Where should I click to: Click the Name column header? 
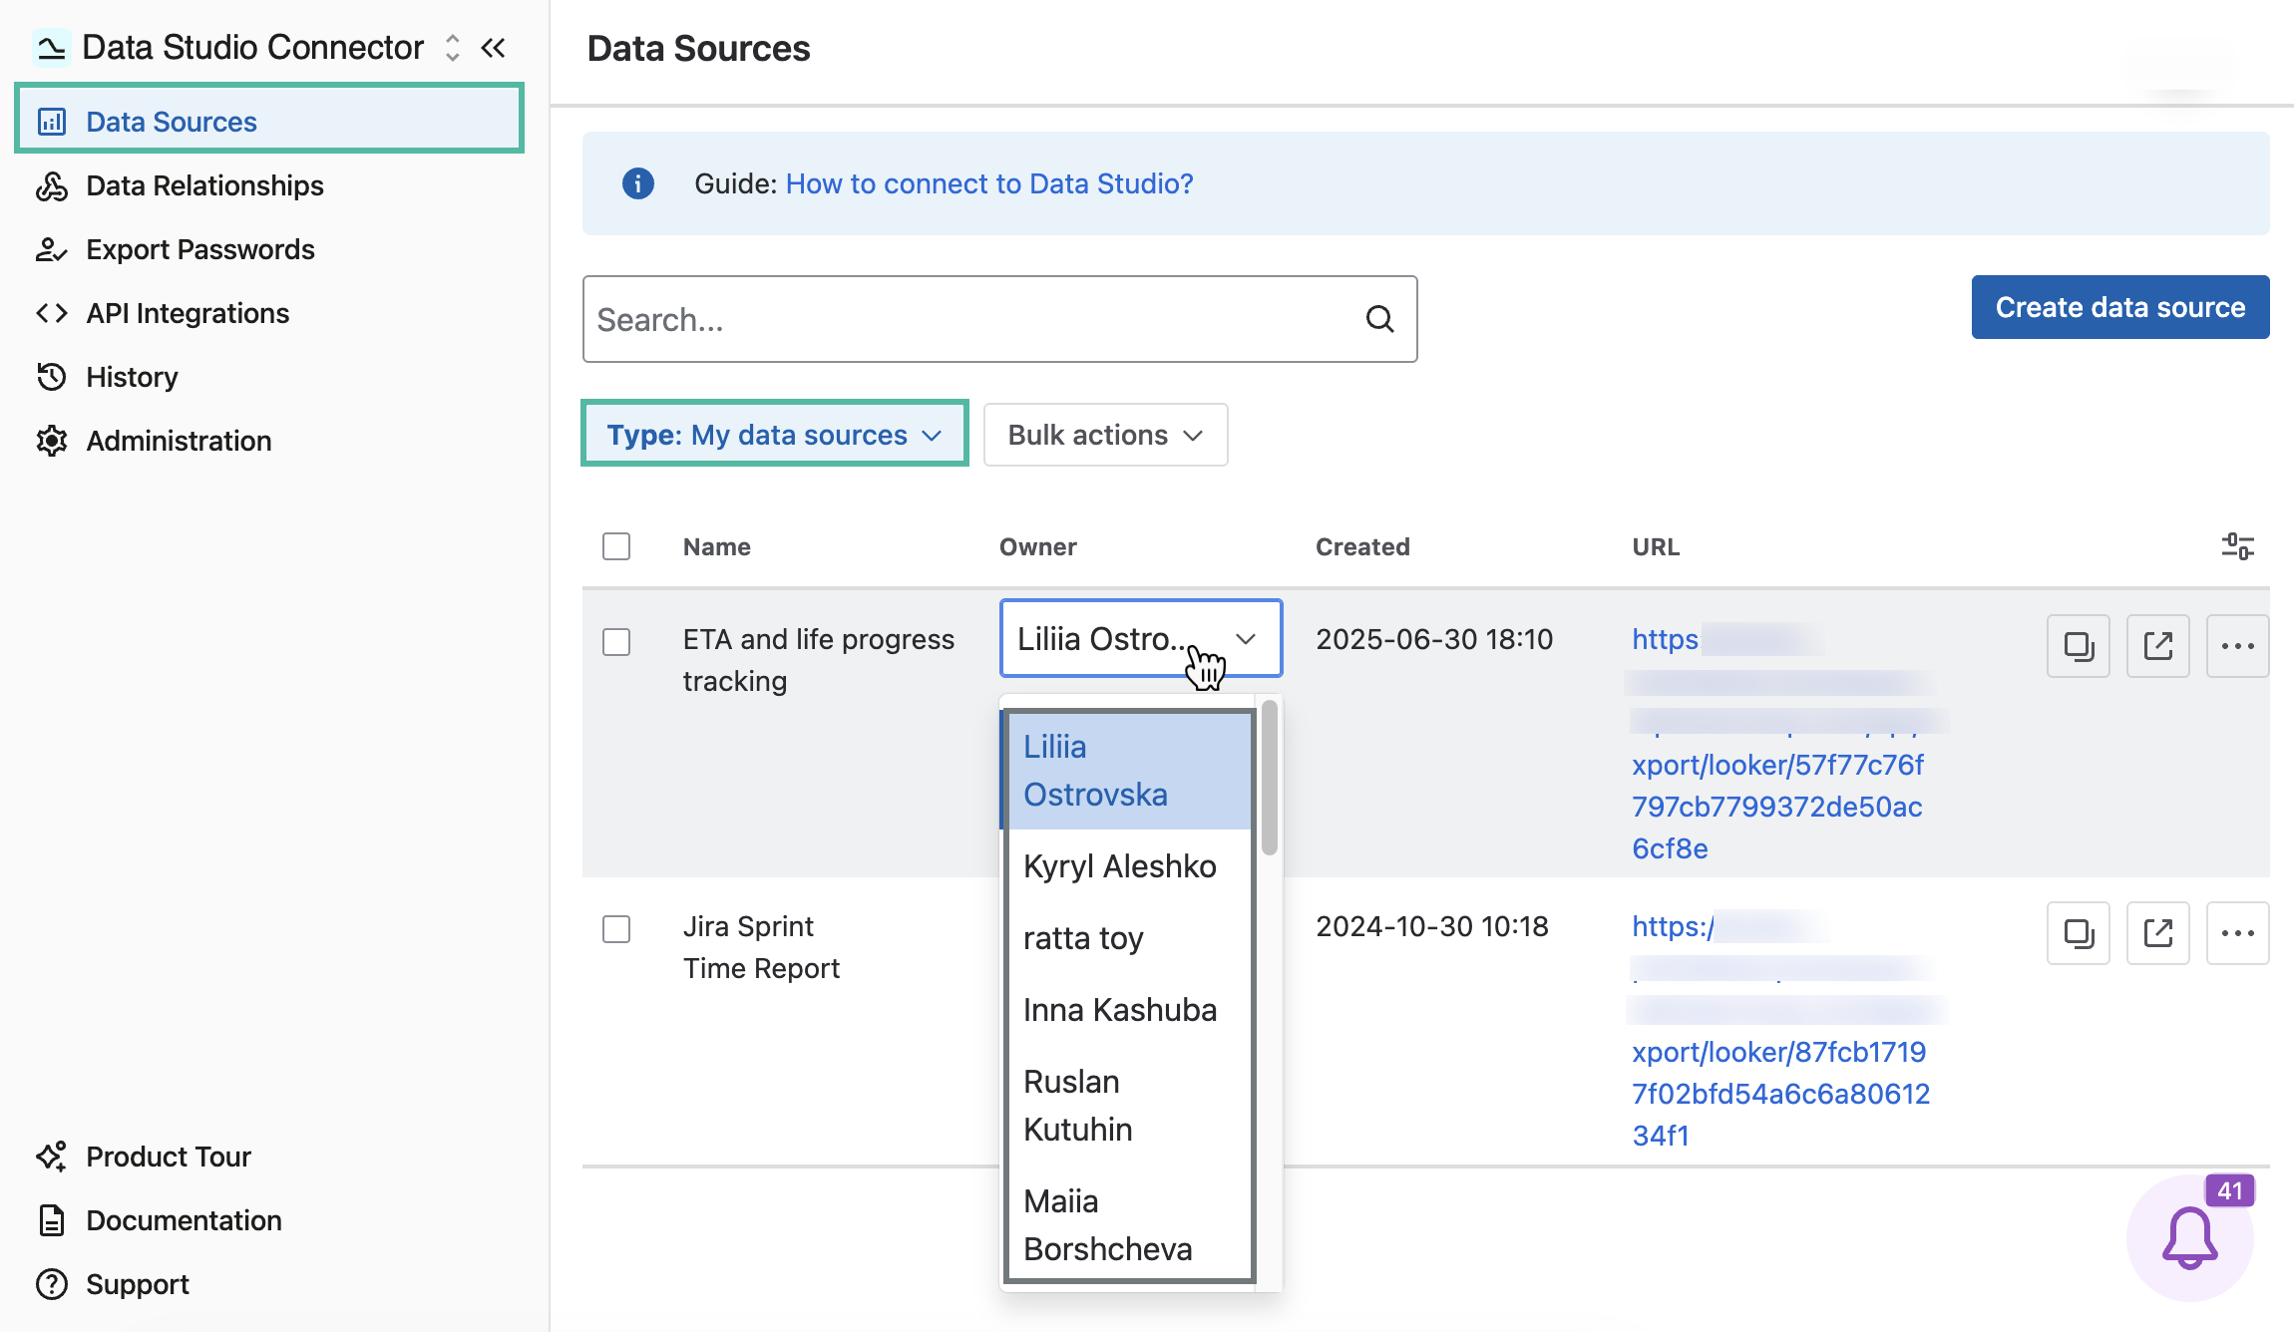717,546
